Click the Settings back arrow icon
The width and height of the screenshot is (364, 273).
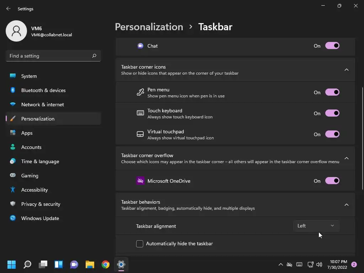pyautogui.click(x=9, y=9)
